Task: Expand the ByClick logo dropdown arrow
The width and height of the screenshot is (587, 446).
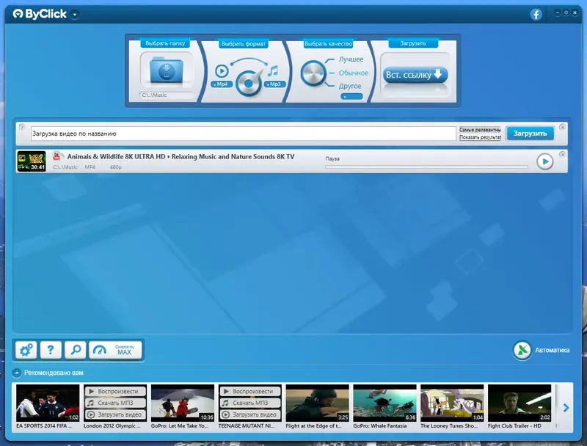Action: (73, 13)
